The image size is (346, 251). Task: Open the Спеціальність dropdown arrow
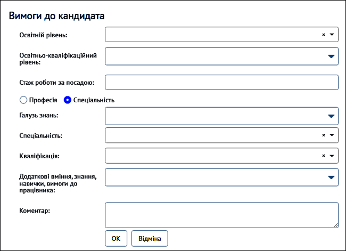tap(332, 135)
